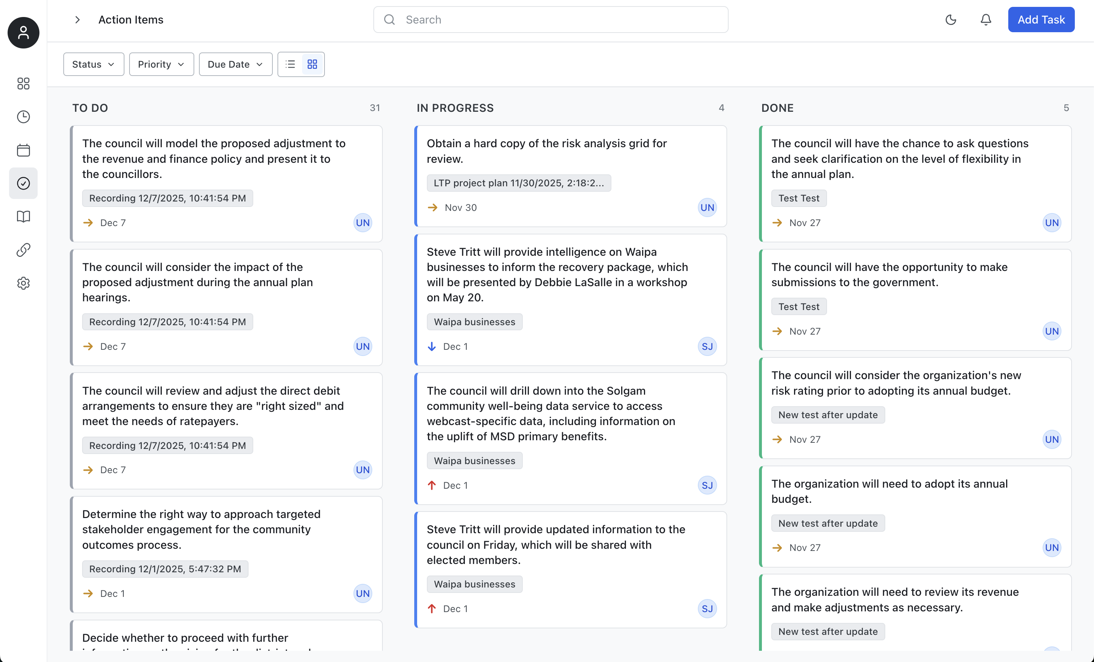The width and height of the screenshot is (1094, 662).
Task: Switch to list view layout
Action: 290,64
